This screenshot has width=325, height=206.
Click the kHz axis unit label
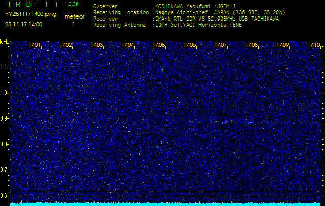pyautogui.click(x=5, y=42)
